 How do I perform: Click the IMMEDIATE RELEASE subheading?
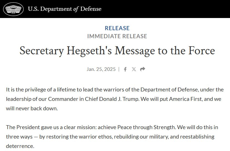pos(117,36)
